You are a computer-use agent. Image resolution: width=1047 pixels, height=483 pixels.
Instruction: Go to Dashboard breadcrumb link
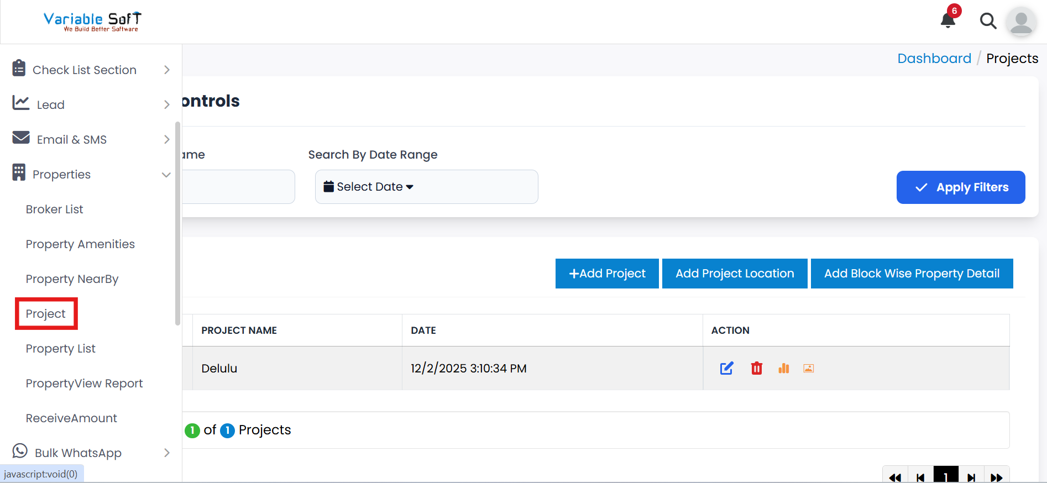(x=934, y=59)
